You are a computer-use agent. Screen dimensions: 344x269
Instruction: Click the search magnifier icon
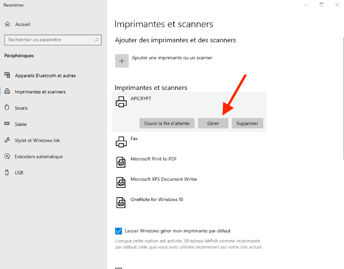click(x=96, y=40)
